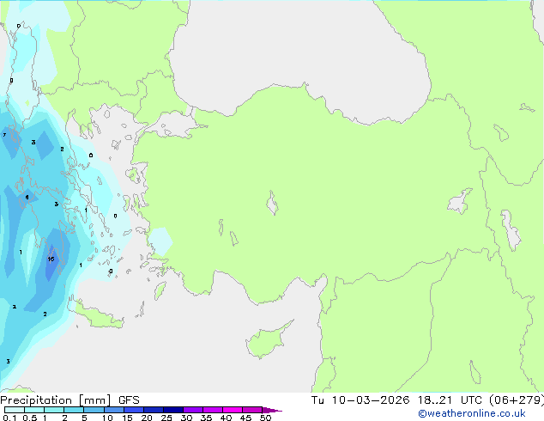Click the '35' legend scale label
Screen dimensions: 544x421
pos(206,418)
